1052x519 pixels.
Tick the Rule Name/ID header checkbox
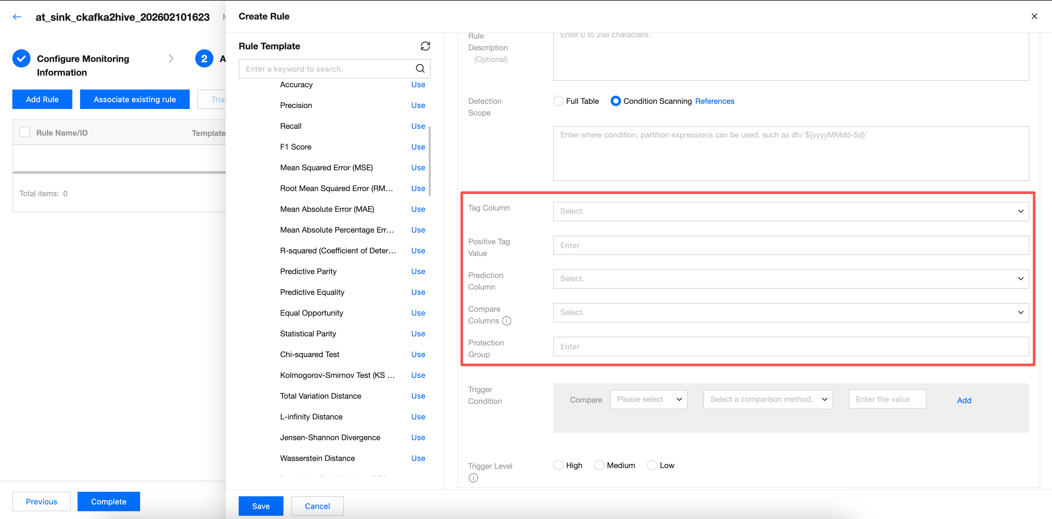[x=25, y=132]
